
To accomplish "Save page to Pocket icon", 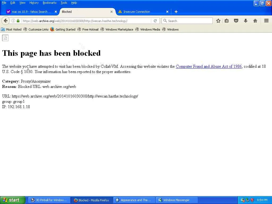I will 236,21.
